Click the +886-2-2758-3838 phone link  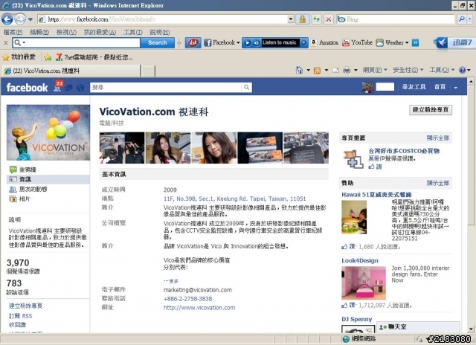click(187, 299)
